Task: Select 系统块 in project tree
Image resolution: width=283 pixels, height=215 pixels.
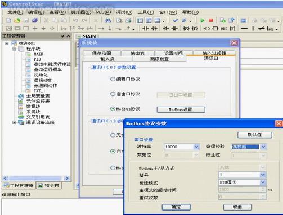Action: click(33, 112)
